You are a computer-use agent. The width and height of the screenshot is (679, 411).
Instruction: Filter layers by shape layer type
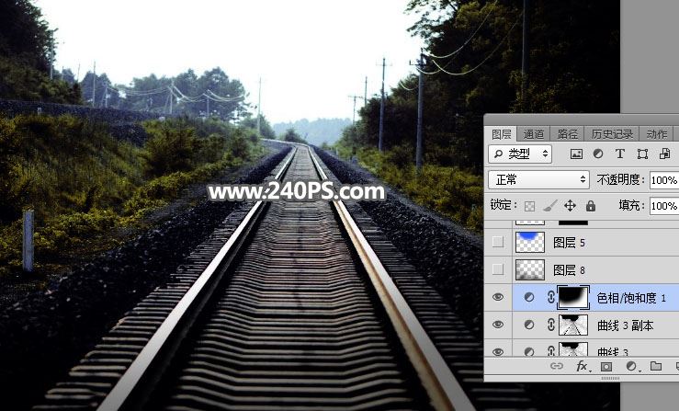[642, 154]
